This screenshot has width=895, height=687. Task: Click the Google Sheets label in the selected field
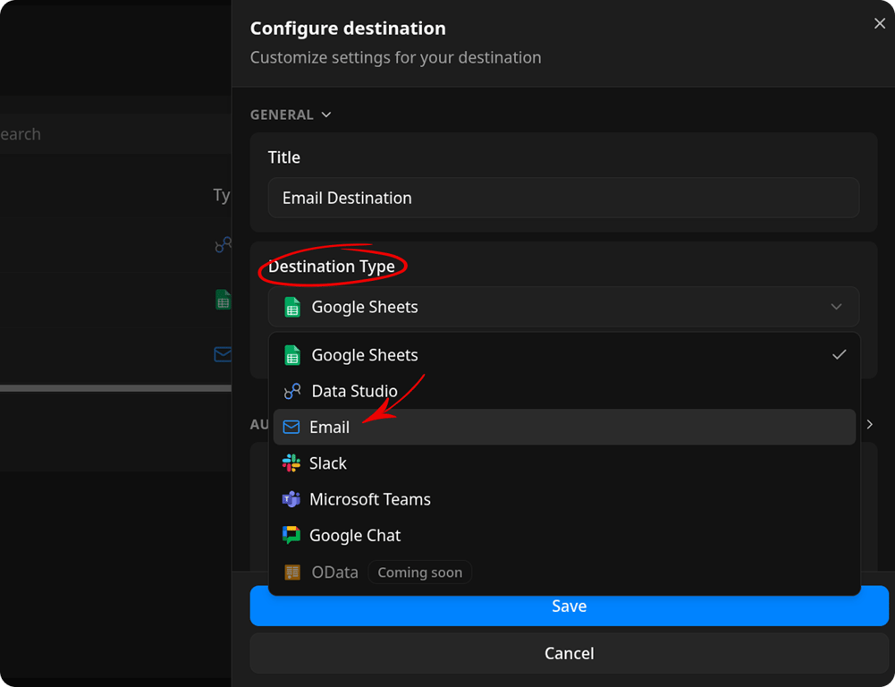(x=365, y=307)
